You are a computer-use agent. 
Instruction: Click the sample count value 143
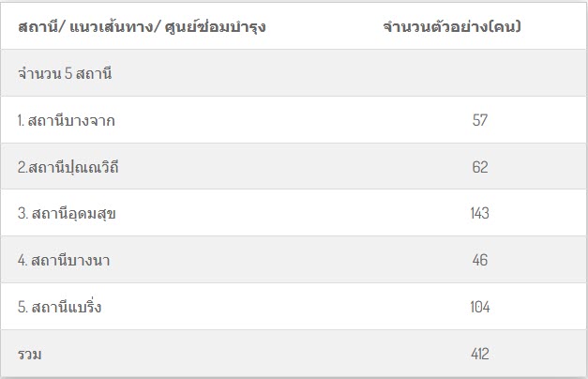(480, 213)
